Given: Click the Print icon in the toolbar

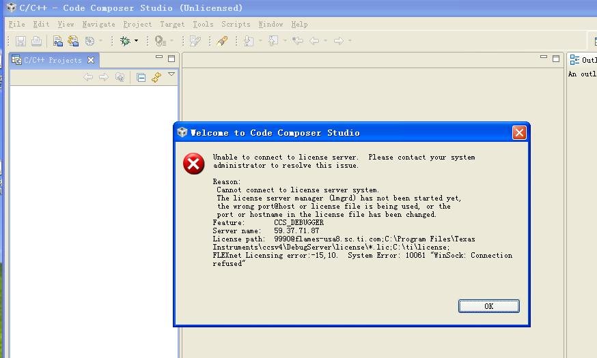Looking at the screenshot, I should tap(37, 41).
